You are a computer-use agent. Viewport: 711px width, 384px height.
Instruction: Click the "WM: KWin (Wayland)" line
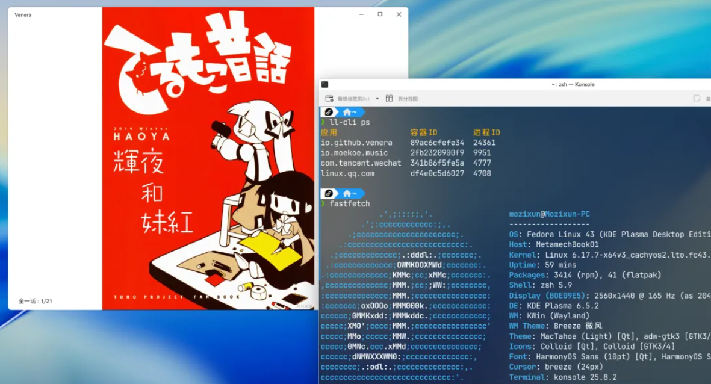tap(549, 316)
